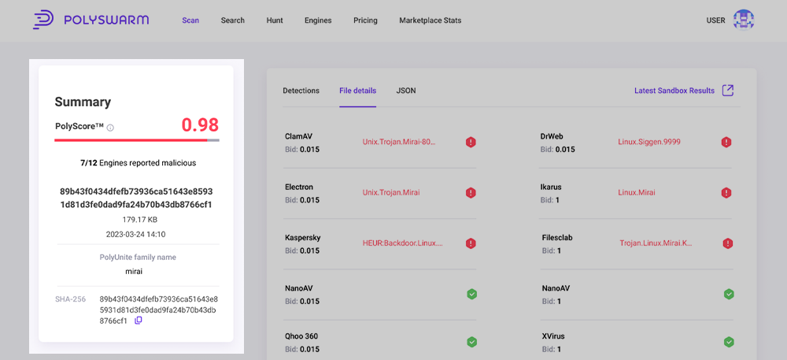Image resolution: width=787 pixels, height=360 pixels.
Task: Click DrWeb malicious alert icon
Action: 726,143
